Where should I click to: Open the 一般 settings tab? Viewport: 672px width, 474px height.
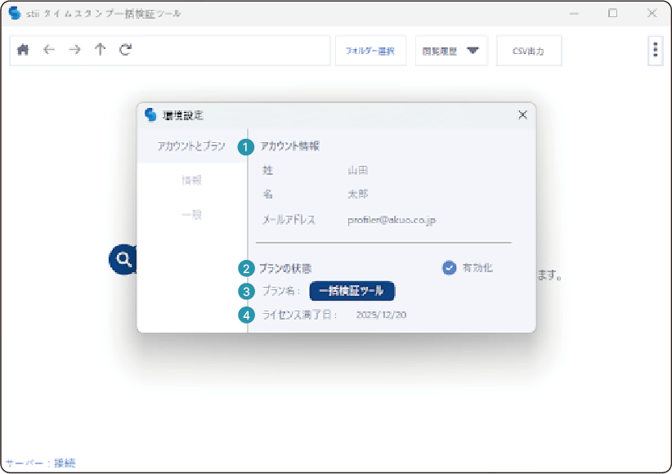191,215
